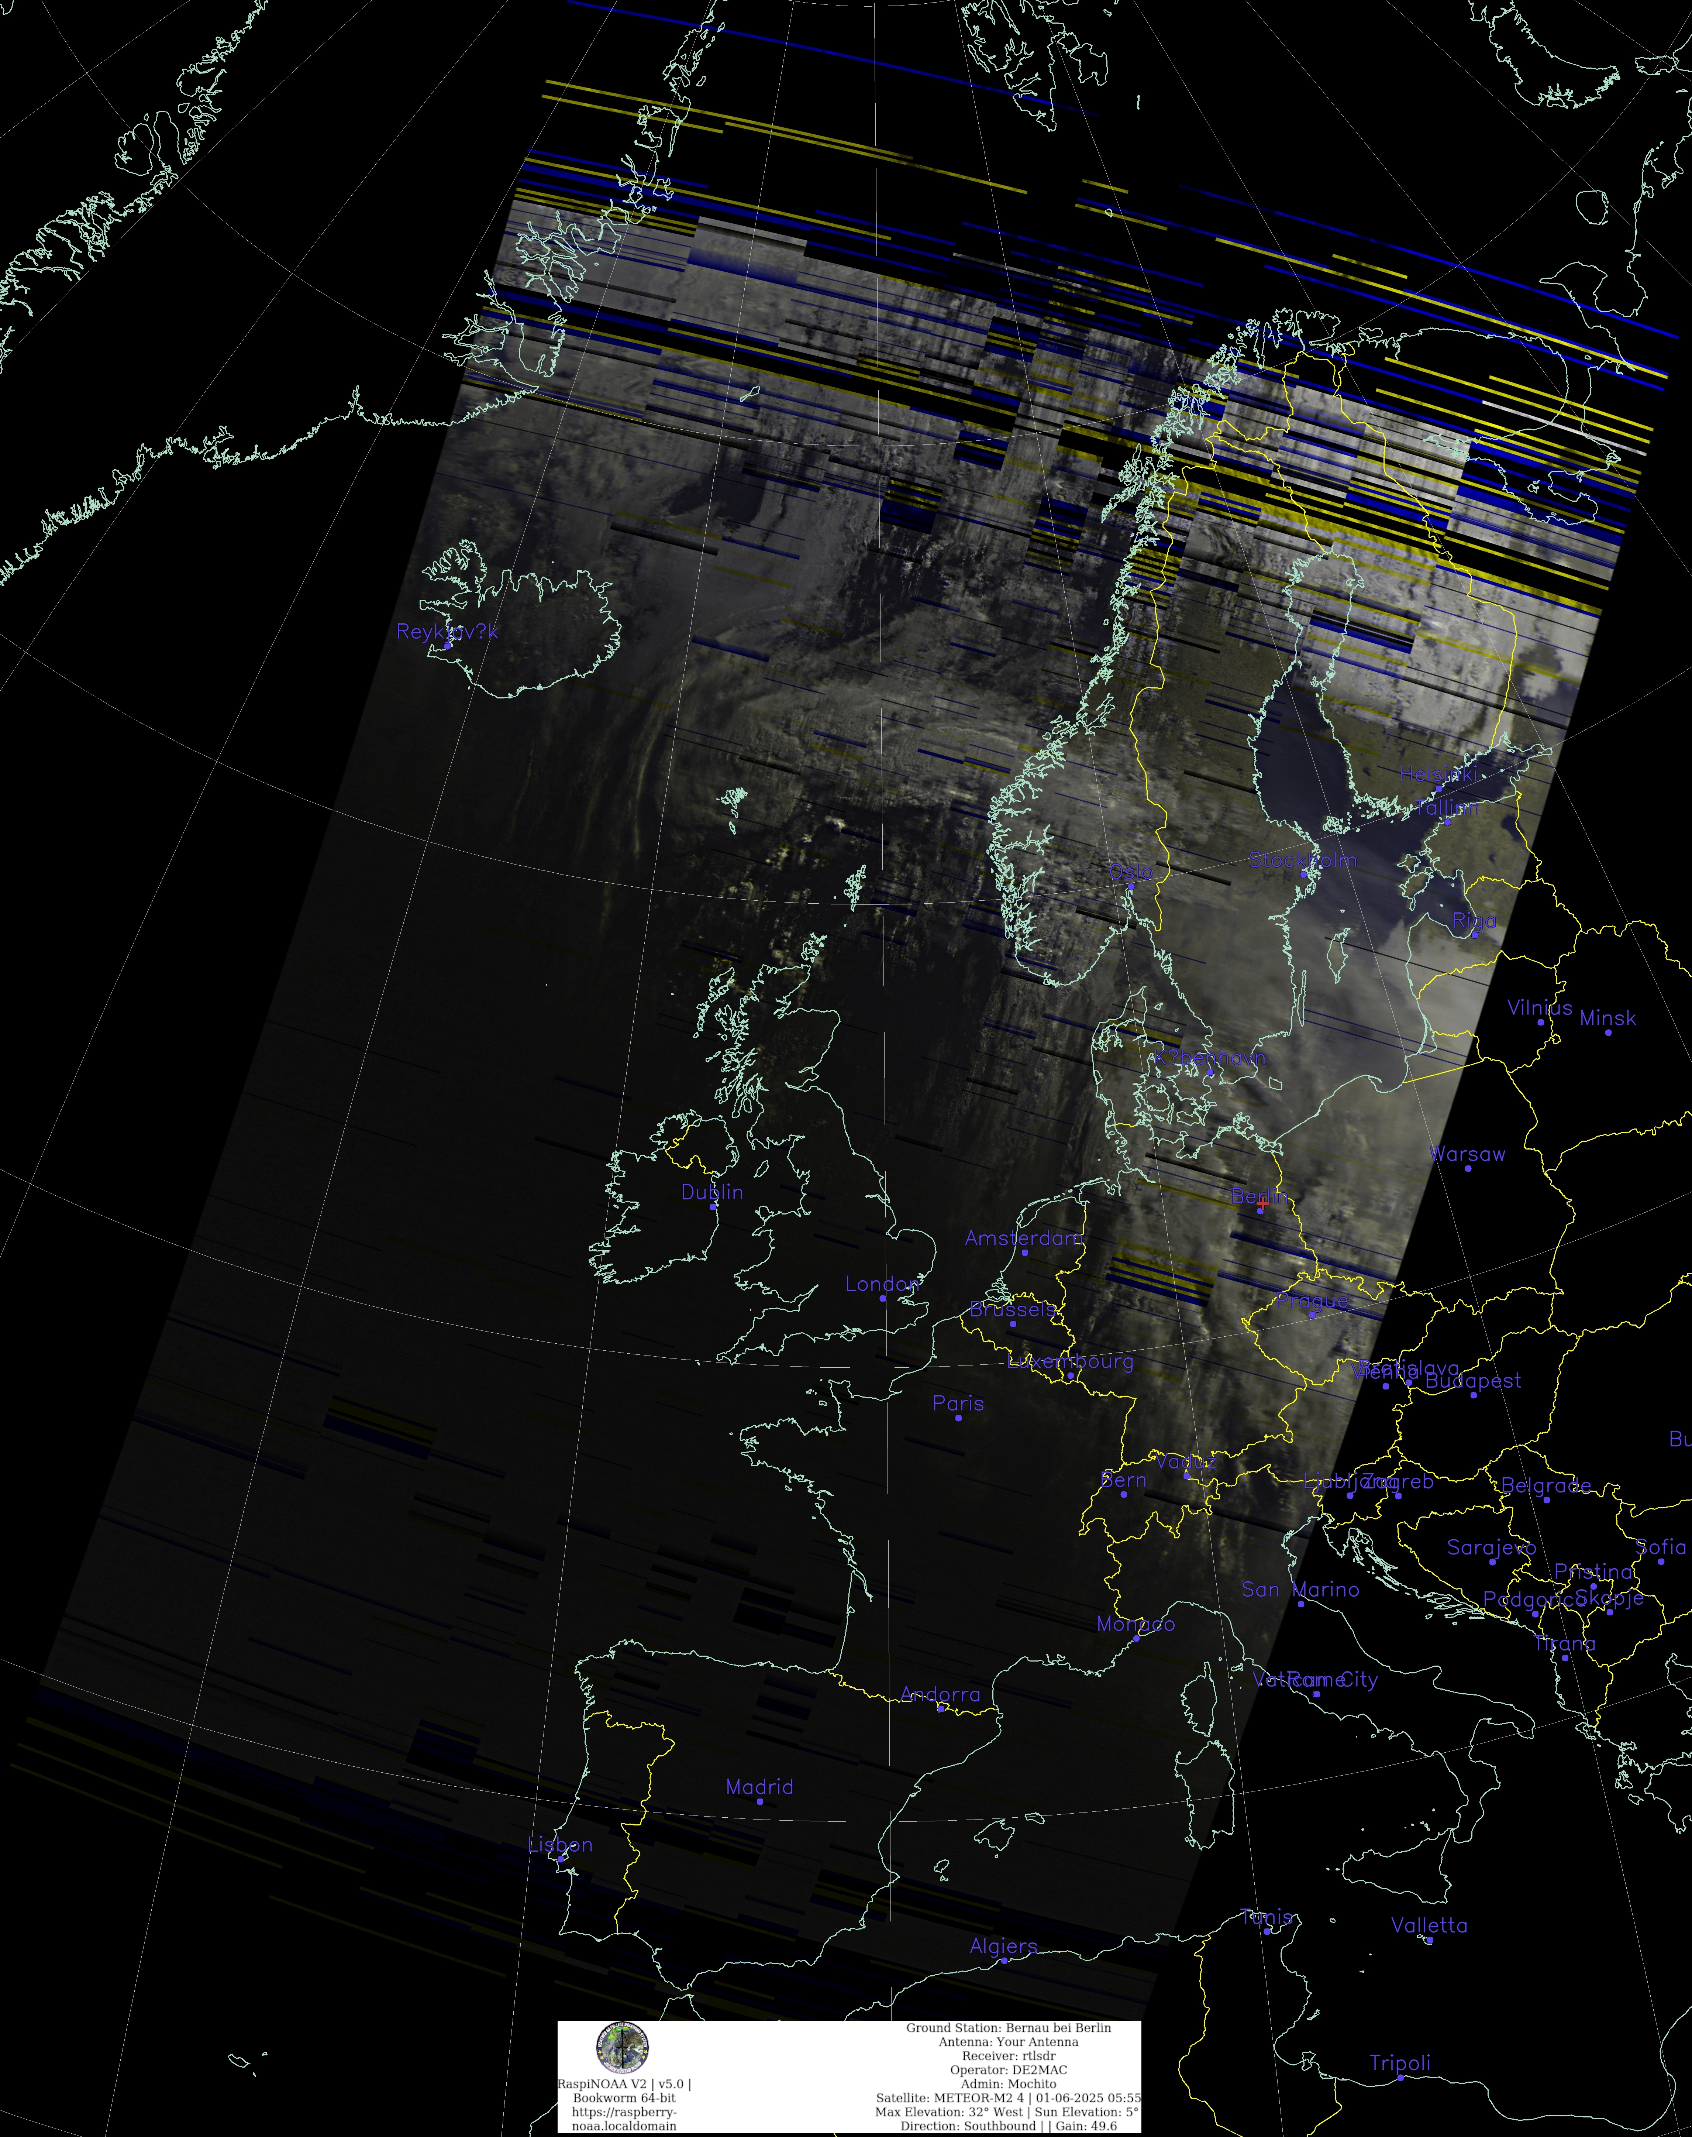Click the San Marino city label
Viewport: 1692px width, 2137px height.
coord(1301,1590)
